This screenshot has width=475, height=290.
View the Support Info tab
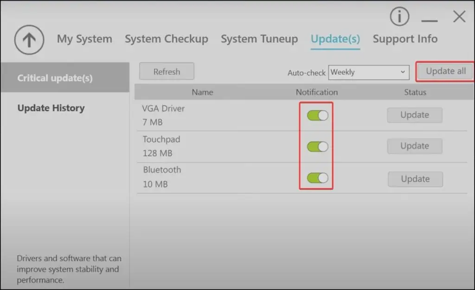404,39
